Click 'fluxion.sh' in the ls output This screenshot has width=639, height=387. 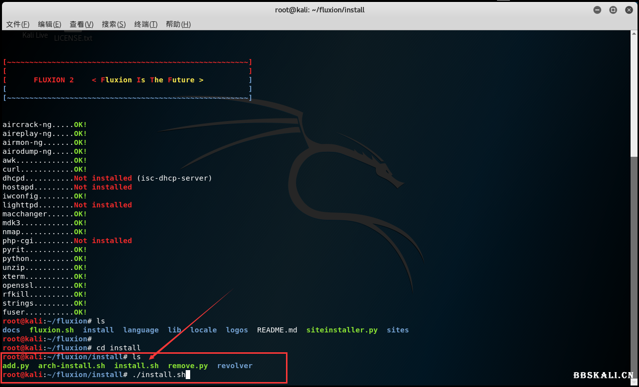click(x=52, y=330)
